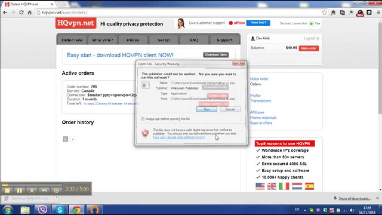Click the spotlight icon on recorder bar

coord(32,191)
